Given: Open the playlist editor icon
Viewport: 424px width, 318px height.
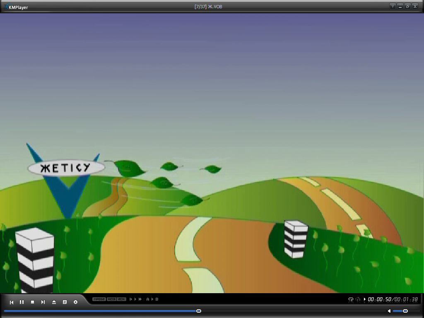Looking at the screenshot, I should tap(65, 302).
